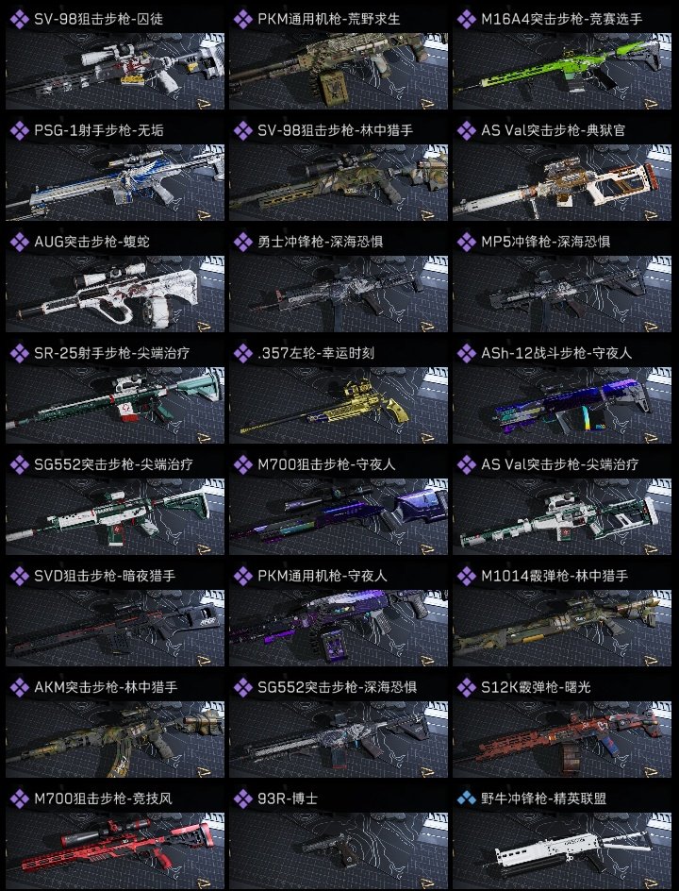The height and width of the screenshot is (891, 679).
Task: Click the SG552突击步枪-深海恐惧 title label
Action: click(338, 687)
